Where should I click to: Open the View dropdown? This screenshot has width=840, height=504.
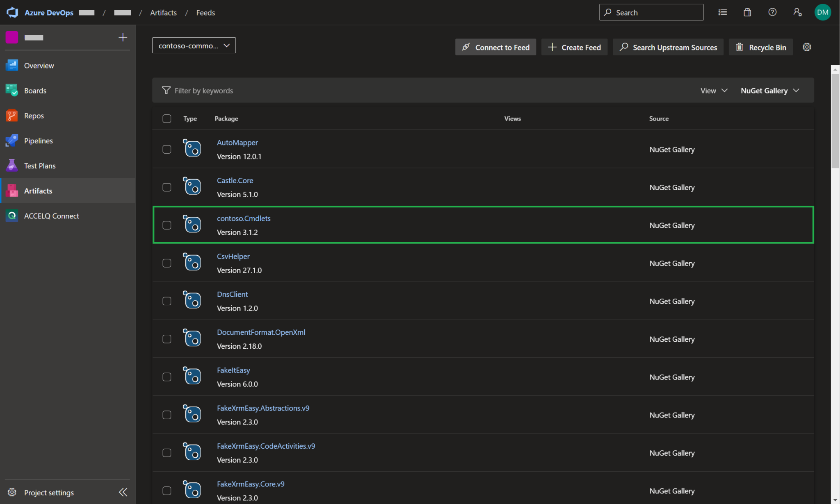714,91
